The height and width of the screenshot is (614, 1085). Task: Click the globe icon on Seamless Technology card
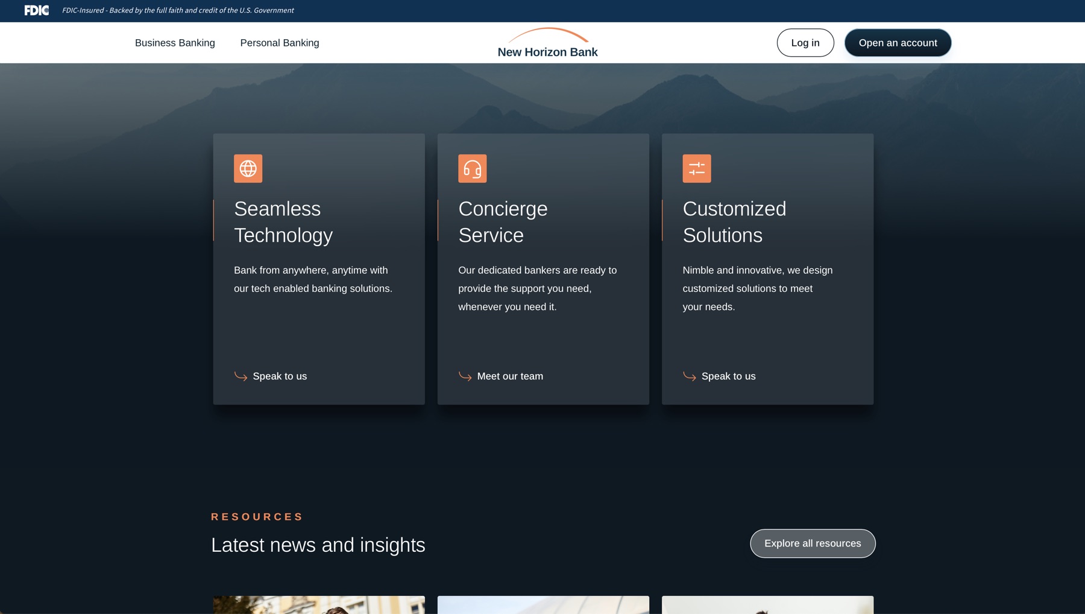click(248, 168)
